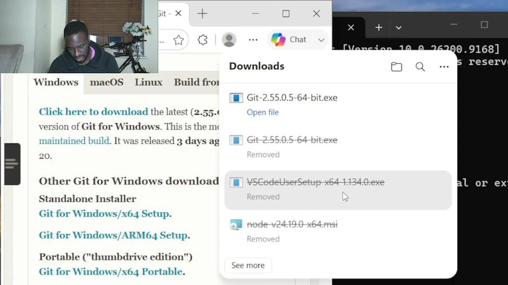Search downloads using the magnifier icon
This screenshot has width=508, height=285.
coord(420,67)
